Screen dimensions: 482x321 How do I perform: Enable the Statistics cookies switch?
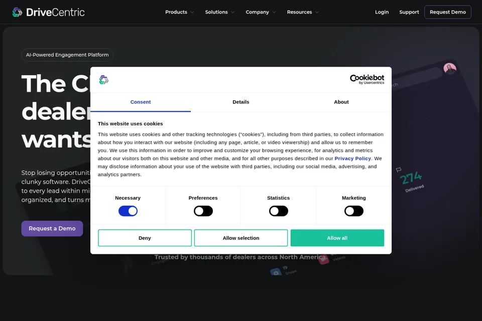279,211
